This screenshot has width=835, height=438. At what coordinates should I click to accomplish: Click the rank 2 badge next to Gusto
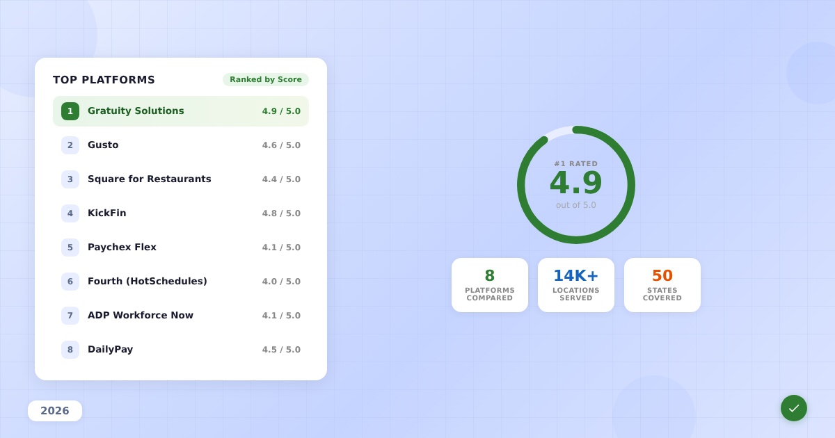70,145
